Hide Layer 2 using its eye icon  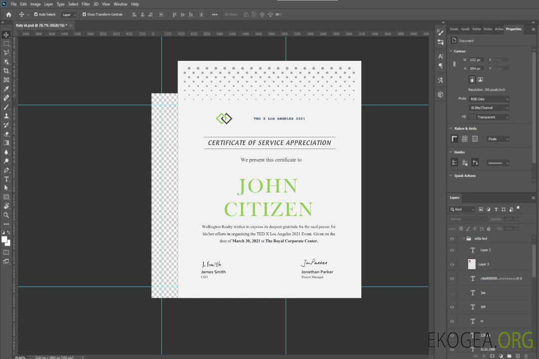(x=452, y=250)
